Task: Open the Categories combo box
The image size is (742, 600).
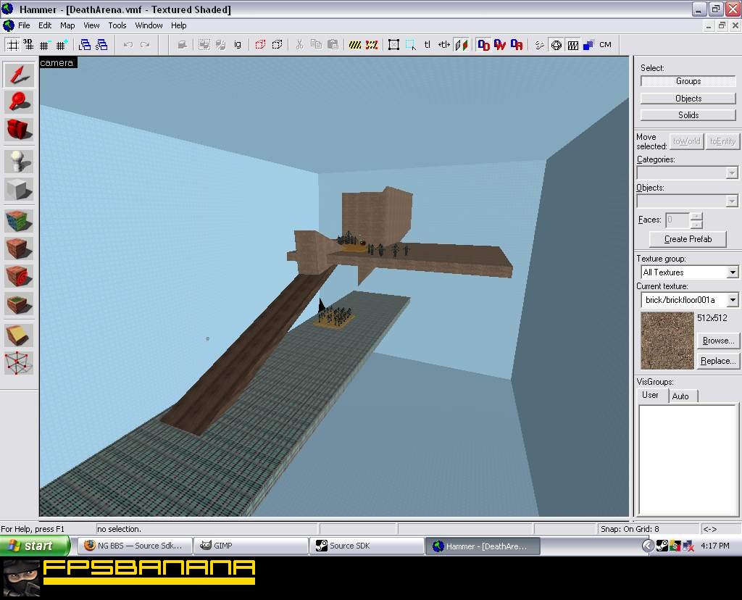Action: point(687,172)
